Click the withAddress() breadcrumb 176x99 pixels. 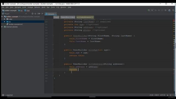click(x=85, y=17)
